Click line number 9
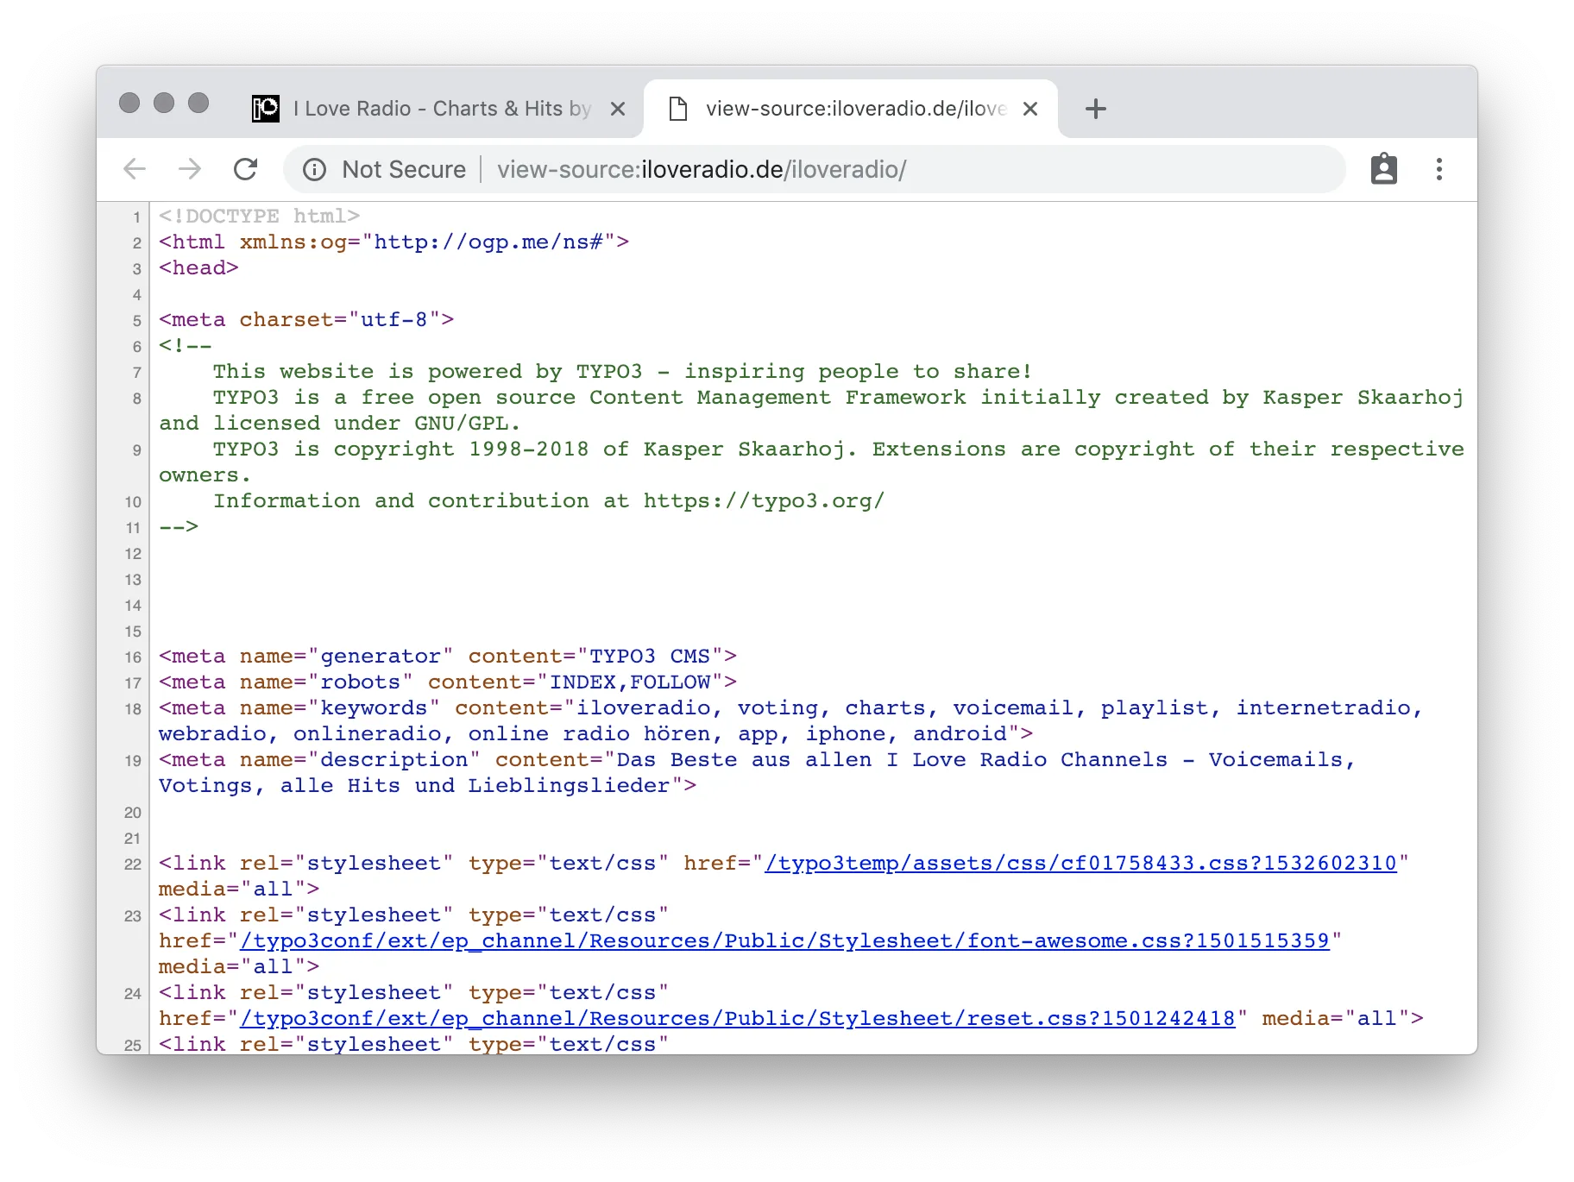1574x1182 pixels. pos(136,450)
